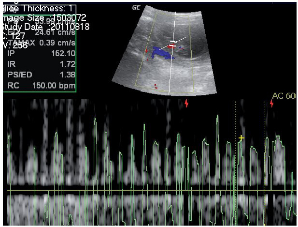Click the right red lightning marker near AC 60

271,103
